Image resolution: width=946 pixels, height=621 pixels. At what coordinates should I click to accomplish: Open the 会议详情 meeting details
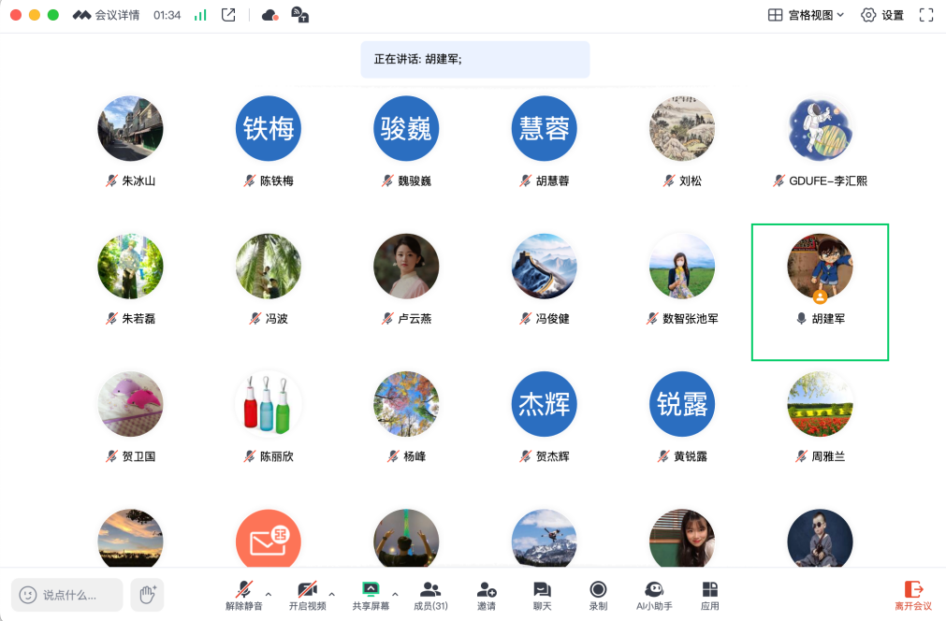coord(106,15)
